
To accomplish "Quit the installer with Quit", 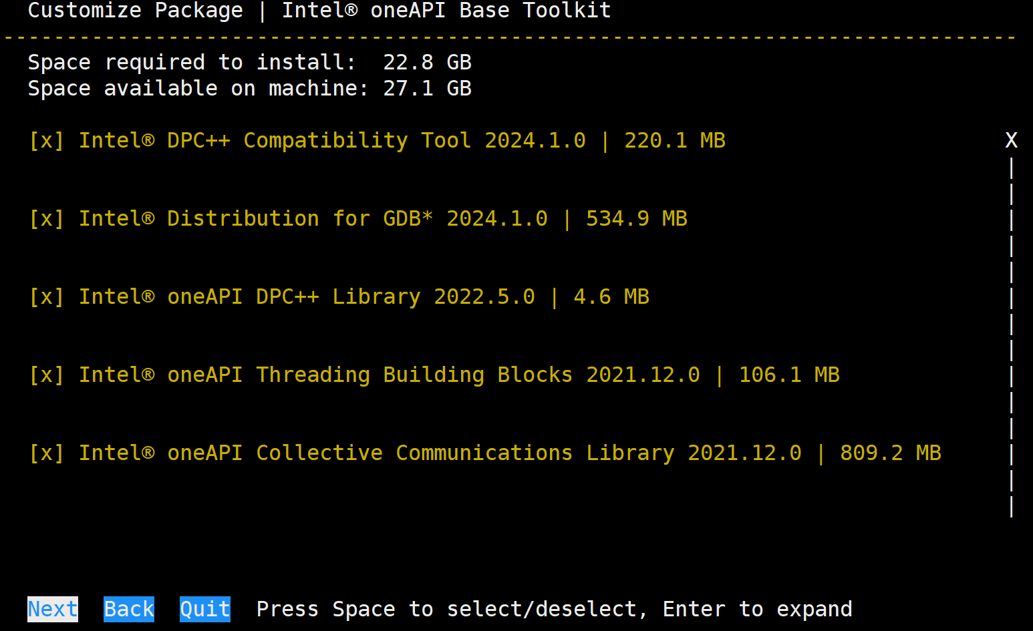I will pos(205,609).
